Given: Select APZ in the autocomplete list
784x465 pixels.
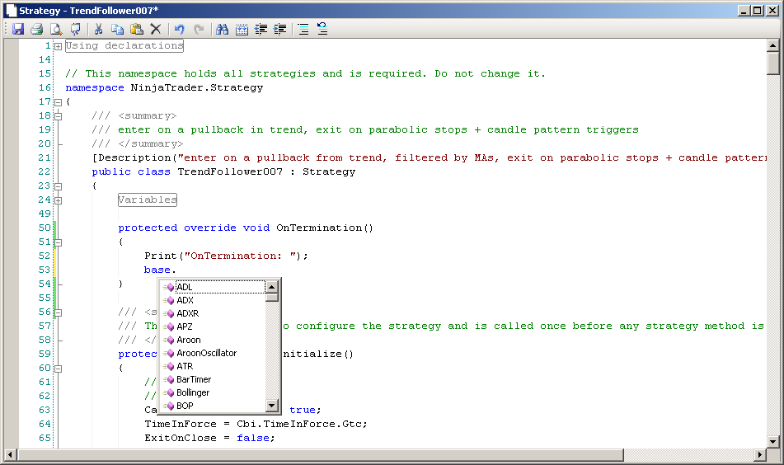Looking at the screenshot, I should pyautogui.click(x=213, y=326).
